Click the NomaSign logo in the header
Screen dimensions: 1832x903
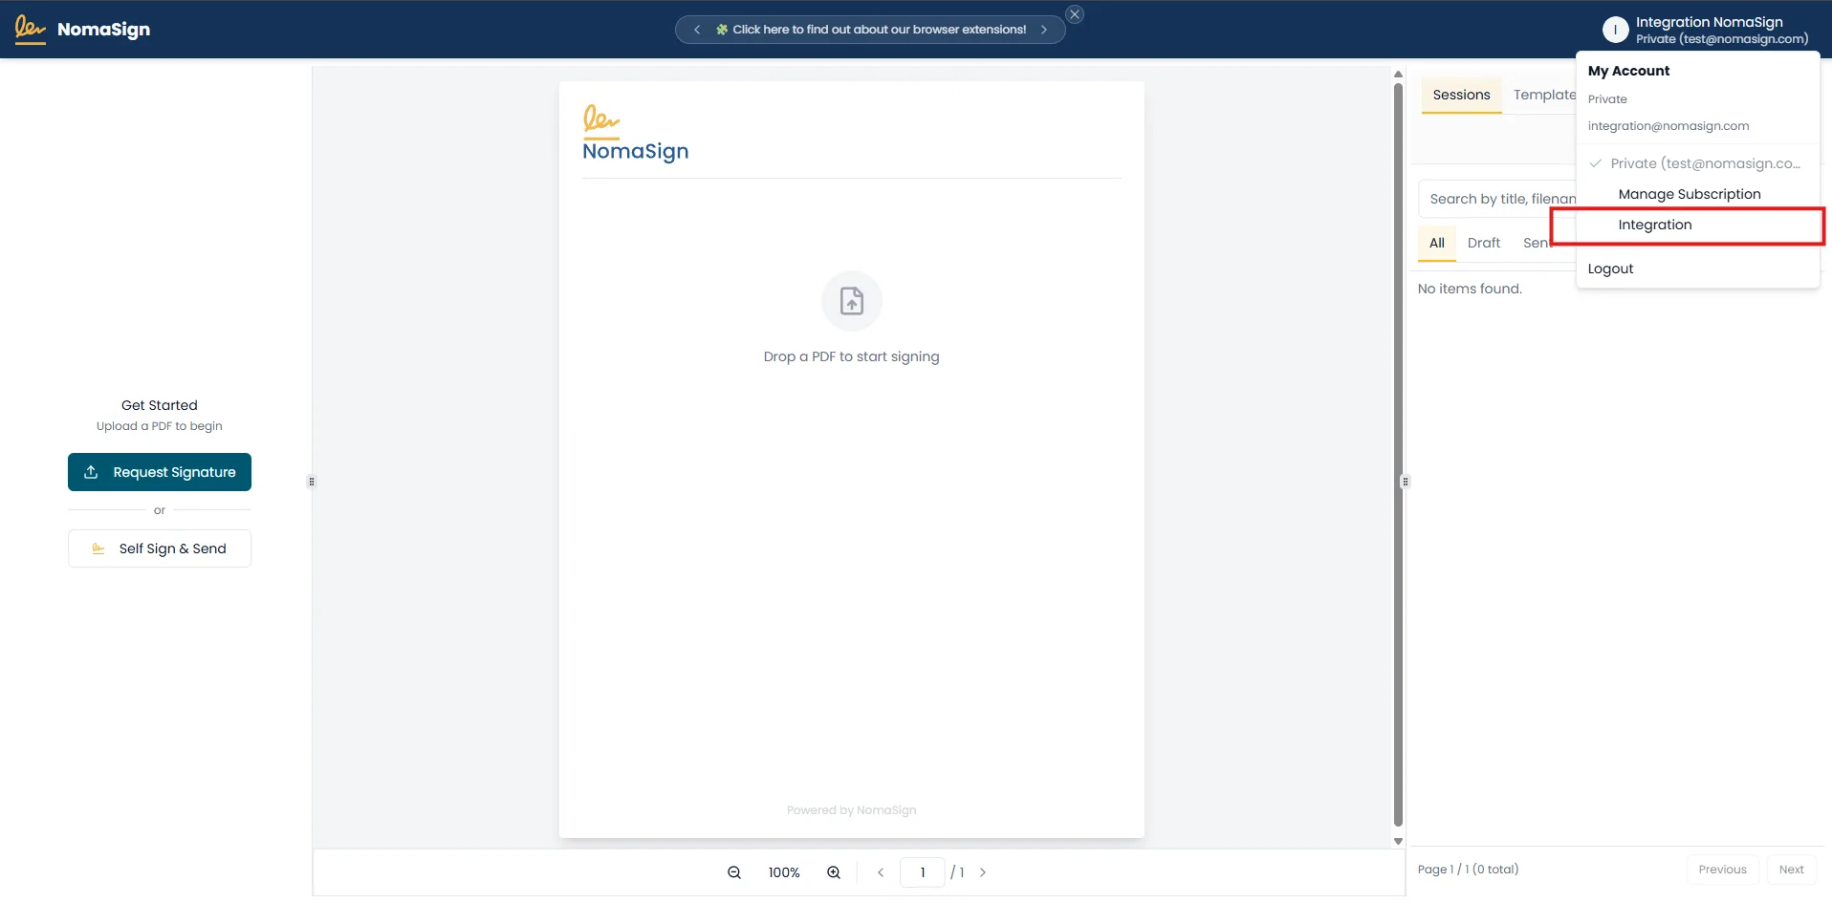(x=83, y=29)
